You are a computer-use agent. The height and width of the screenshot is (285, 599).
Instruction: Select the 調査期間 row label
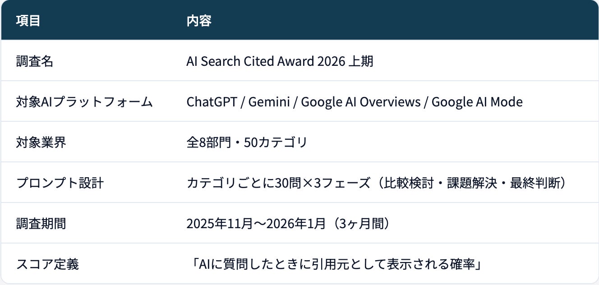(x=41, y=224)
